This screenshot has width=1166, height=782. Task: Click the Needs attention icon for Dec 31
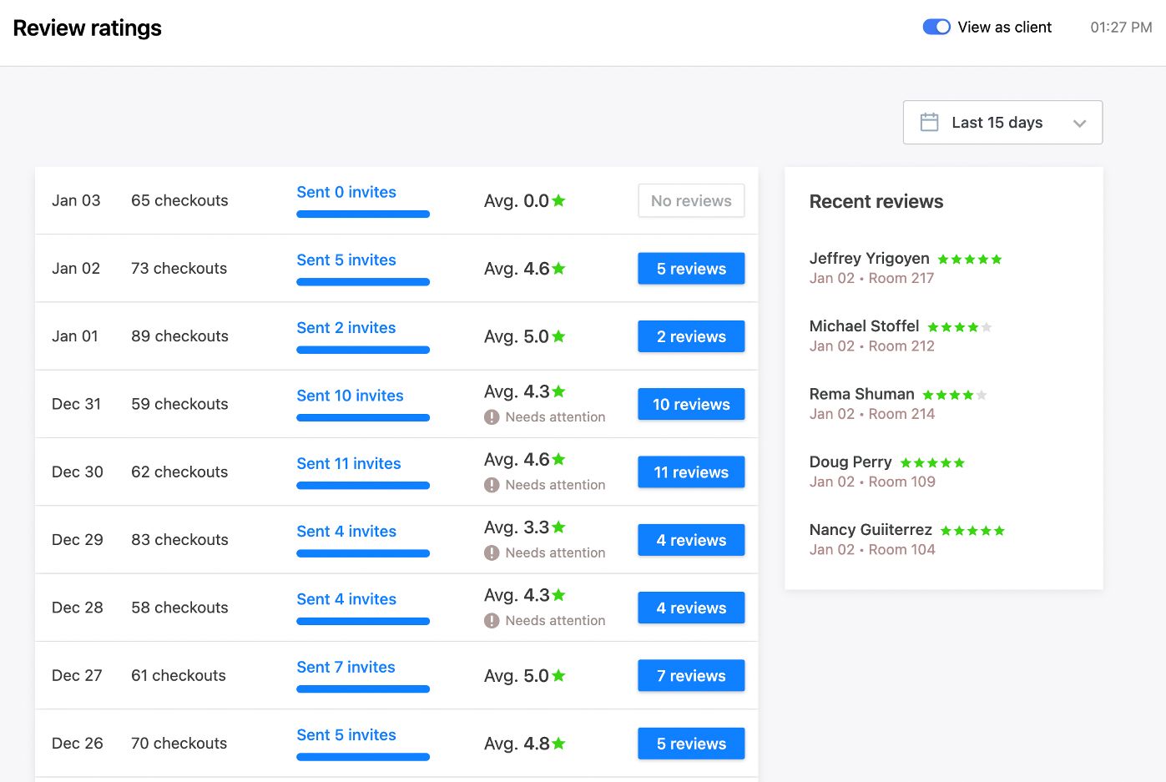coord(492,417)
